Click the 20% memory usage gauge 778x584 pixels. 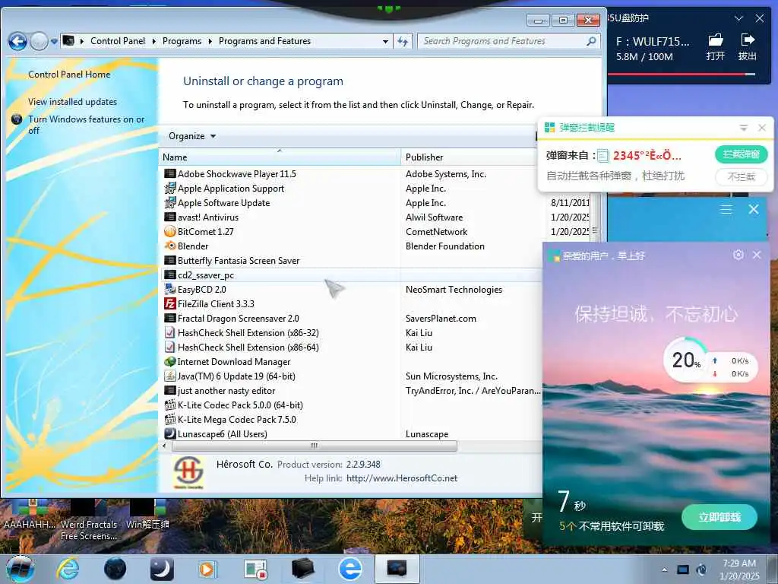point(687,360)
